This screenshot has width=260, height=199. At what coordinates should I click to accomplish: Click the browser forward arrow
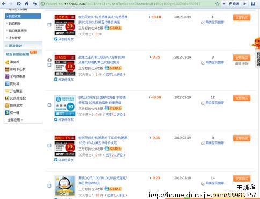(x=11, y=4)
